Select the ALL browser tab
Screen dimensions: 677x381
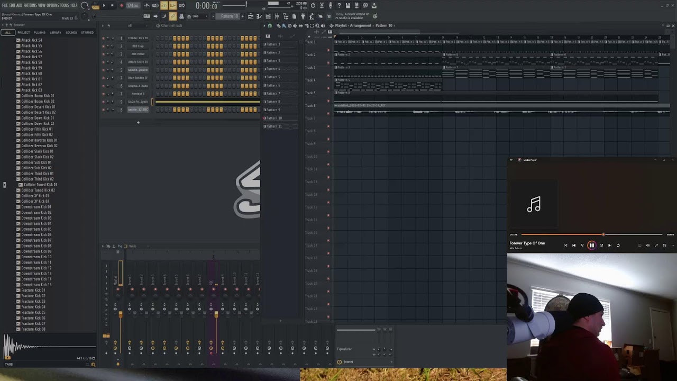coord(7,32)
